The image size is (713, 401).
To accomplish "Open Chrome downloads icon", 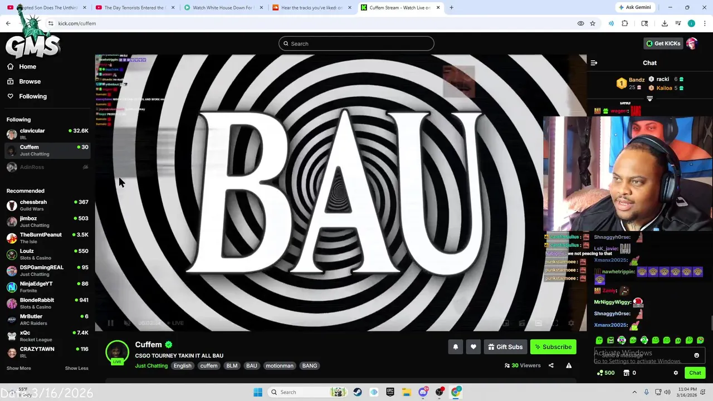I will click(665, 23).
